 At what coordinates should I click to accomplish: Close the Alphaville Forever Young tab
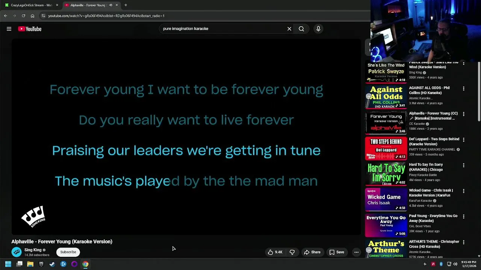click(x=116, y=5)
